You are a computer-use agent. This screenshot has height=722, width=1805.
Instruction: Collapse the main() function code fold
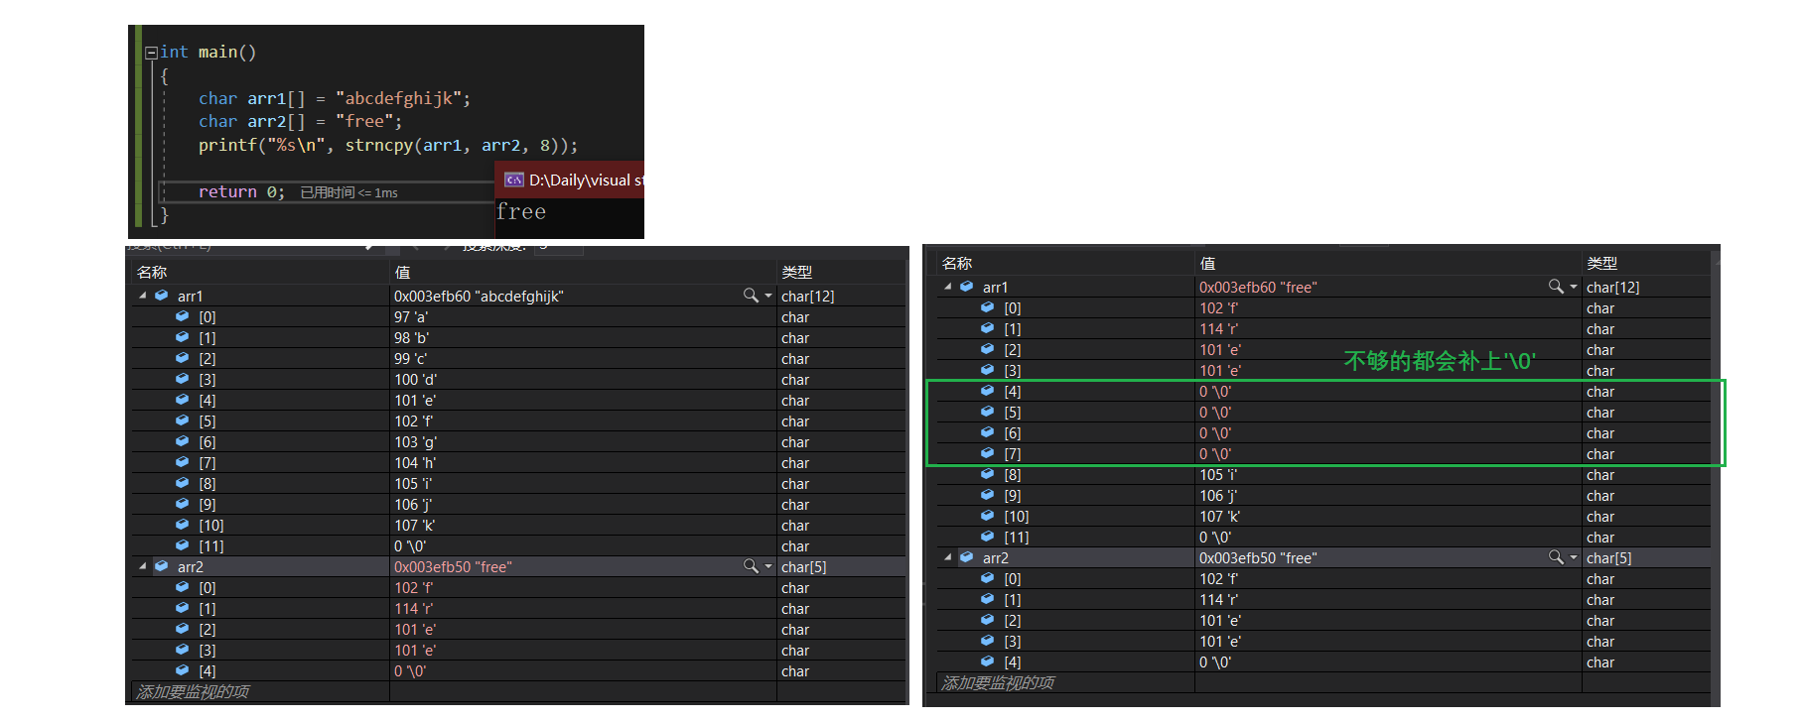(x=151, y=53)
